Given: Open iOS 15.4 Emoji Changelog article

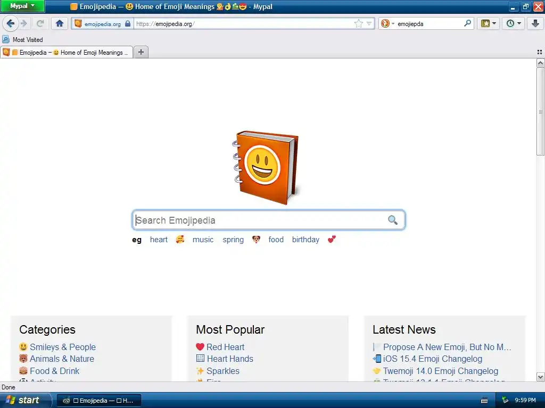Looking at the screenshot, I should point(432,359).
